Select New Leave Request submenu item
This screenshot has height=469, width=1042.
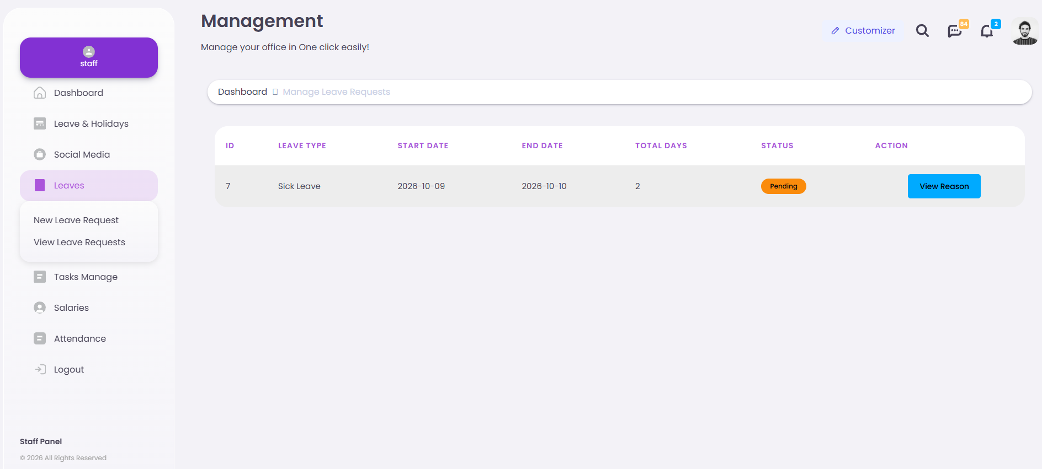tap(76, 220)
